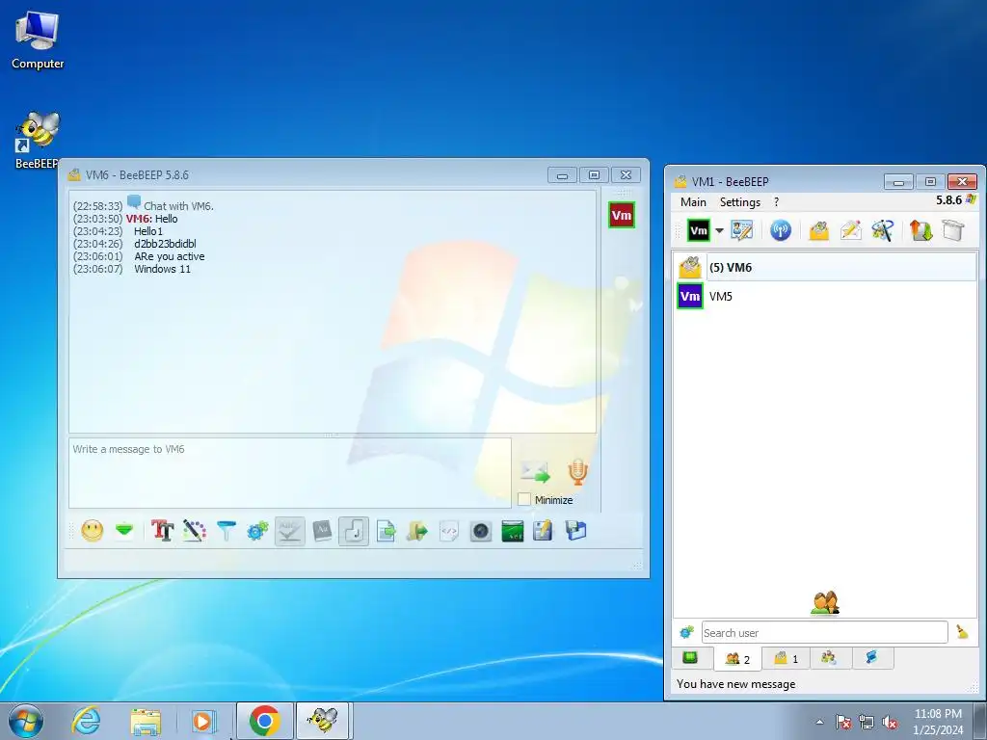Click the red Vm avatar in chat window

622,215
